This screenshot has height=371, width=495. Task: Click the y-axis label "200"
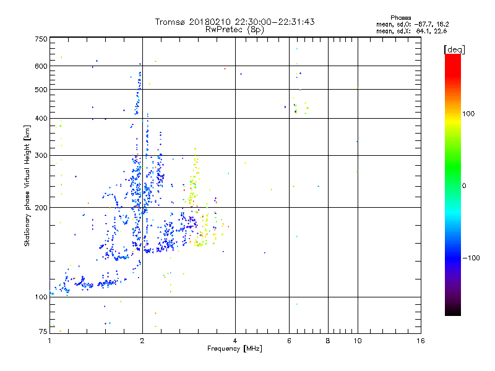[41, 208]
